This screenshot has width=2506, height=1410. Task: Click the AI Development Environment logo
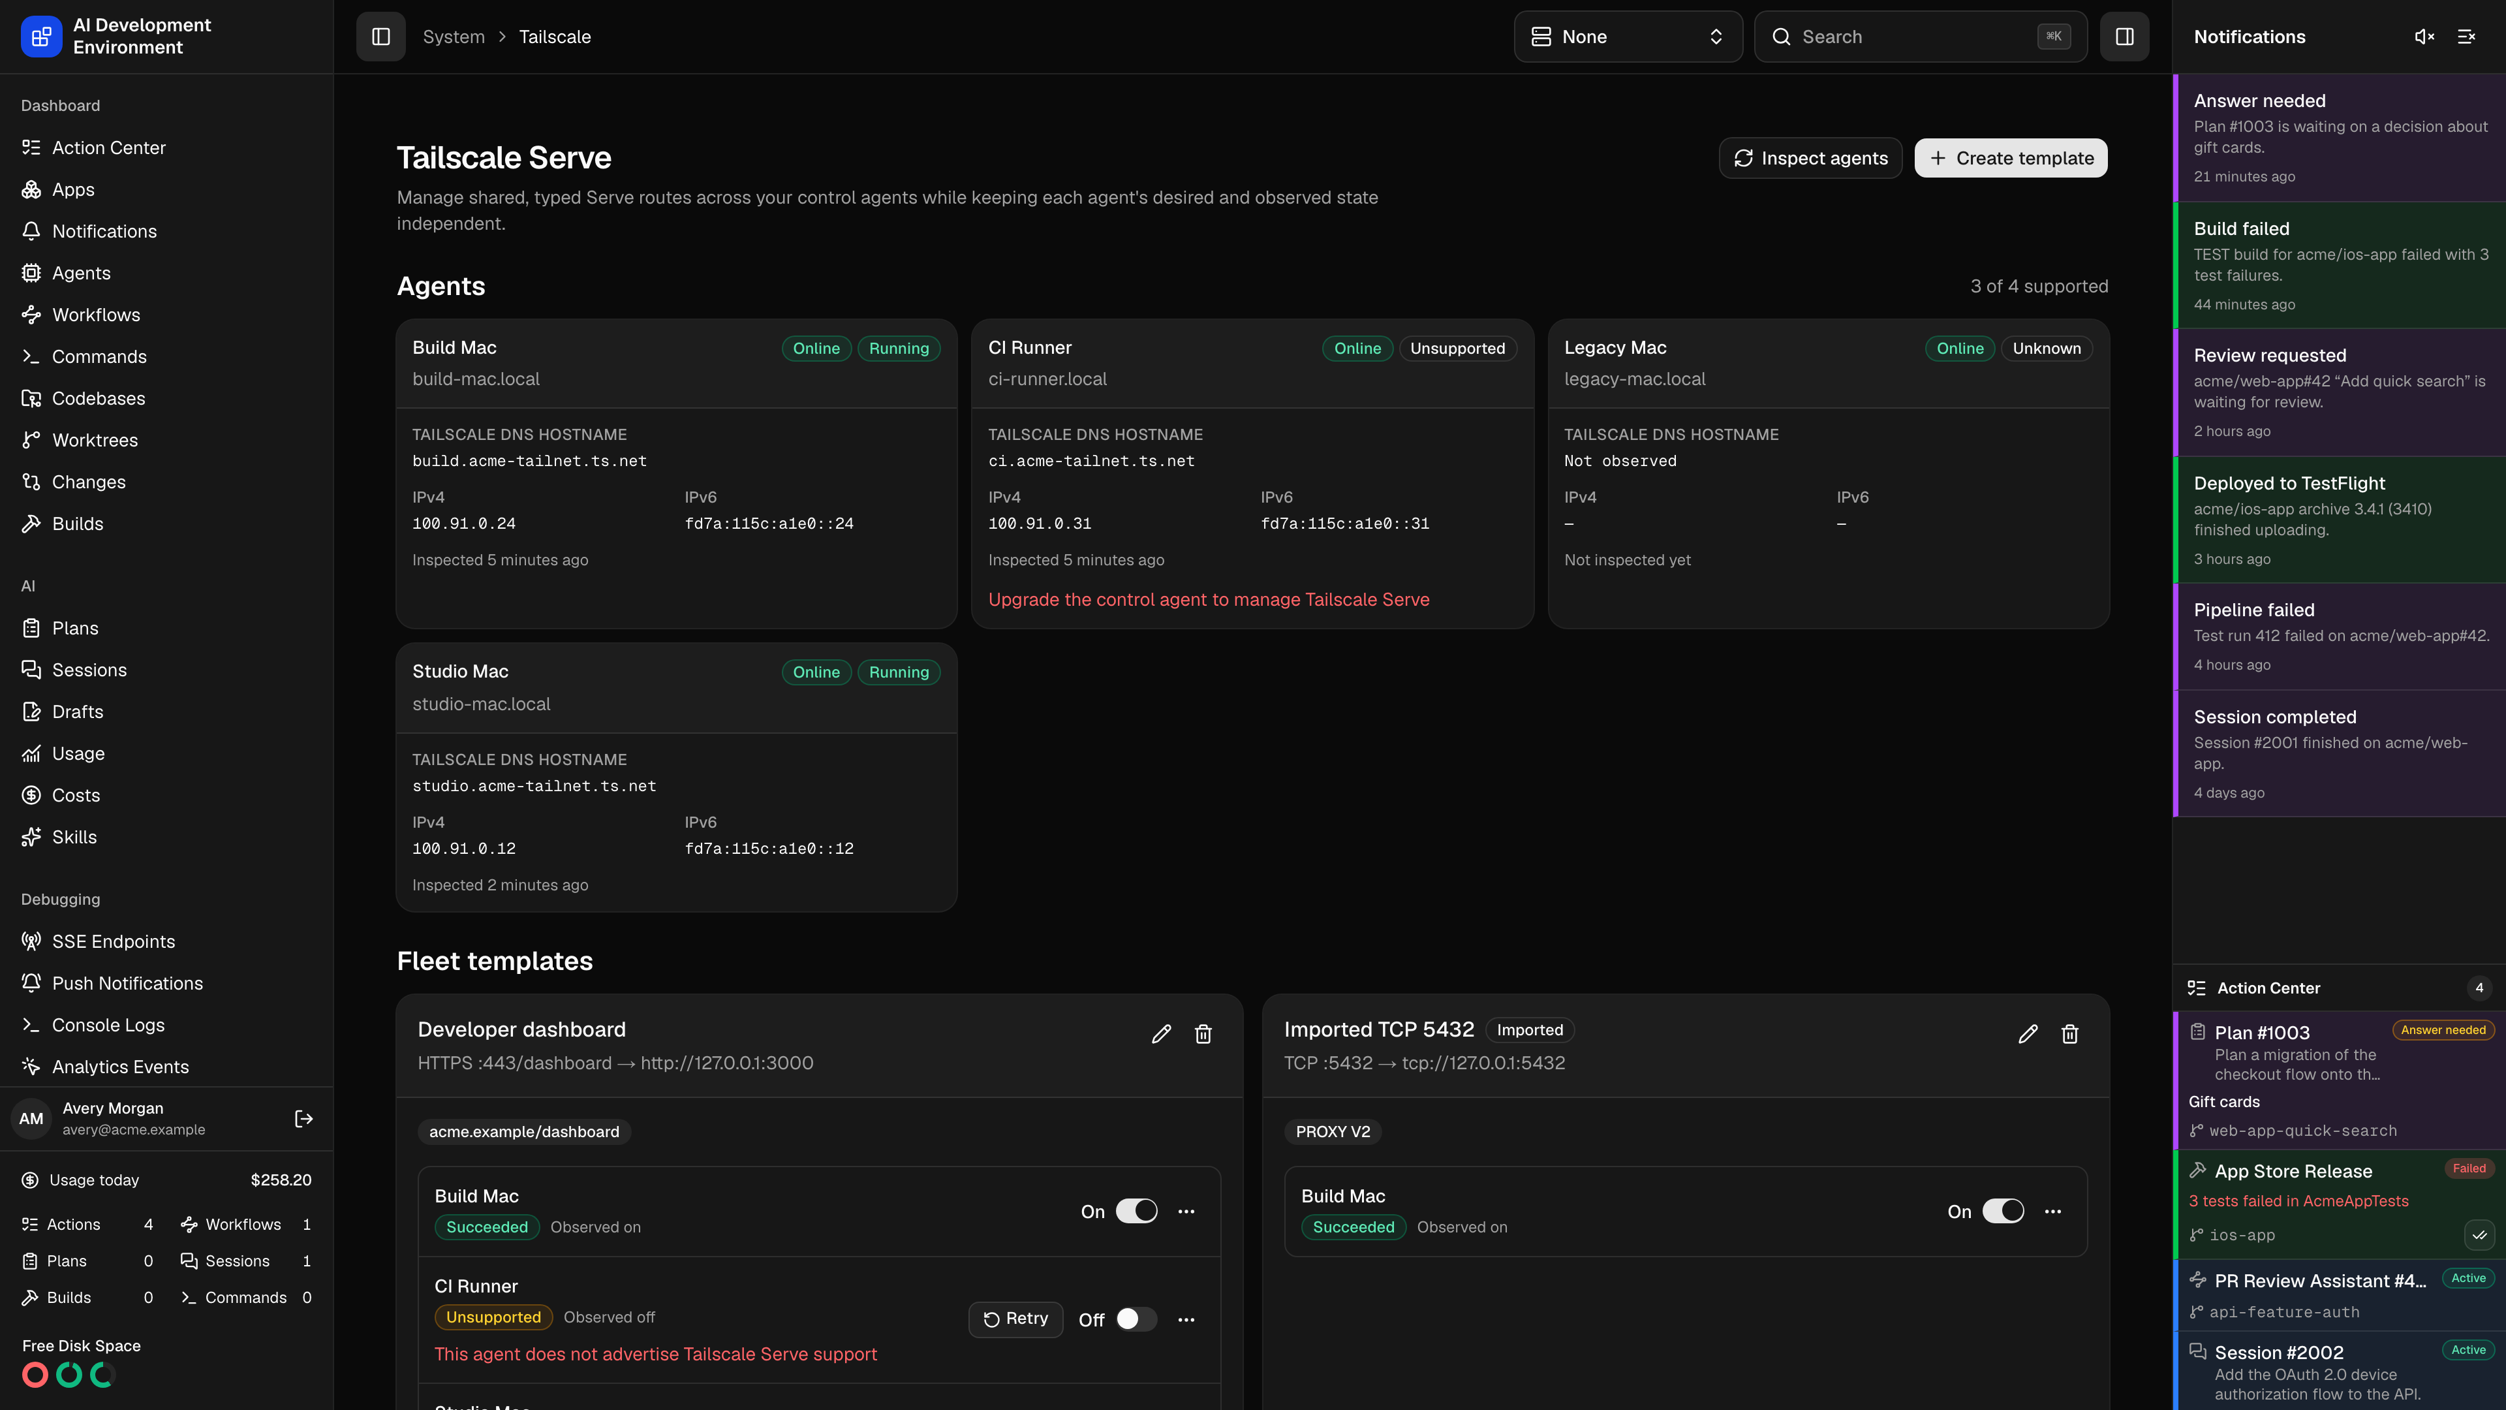pyautogui.click(x=41, y=36)
